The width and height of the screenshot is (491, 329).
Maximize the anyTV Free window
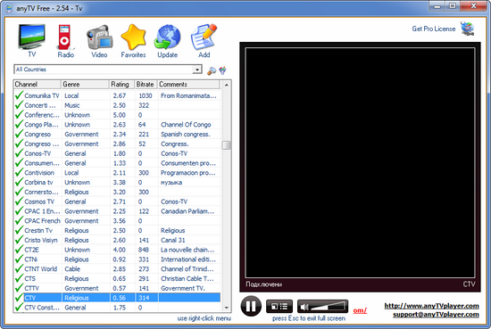coord(453,6)
